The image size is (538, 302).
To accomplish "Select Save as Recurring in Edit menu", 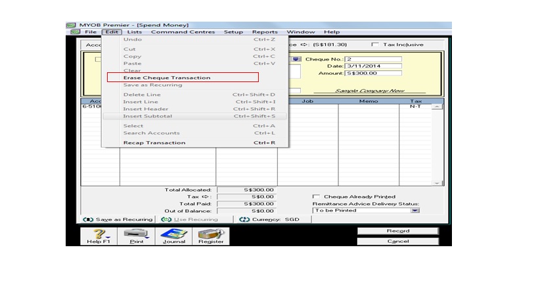I will click(x=195, y=85).
